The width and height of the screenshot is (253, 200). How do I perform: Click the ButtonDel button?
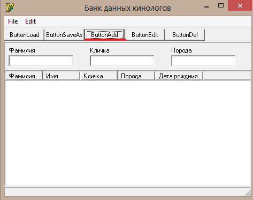point(185,35)
